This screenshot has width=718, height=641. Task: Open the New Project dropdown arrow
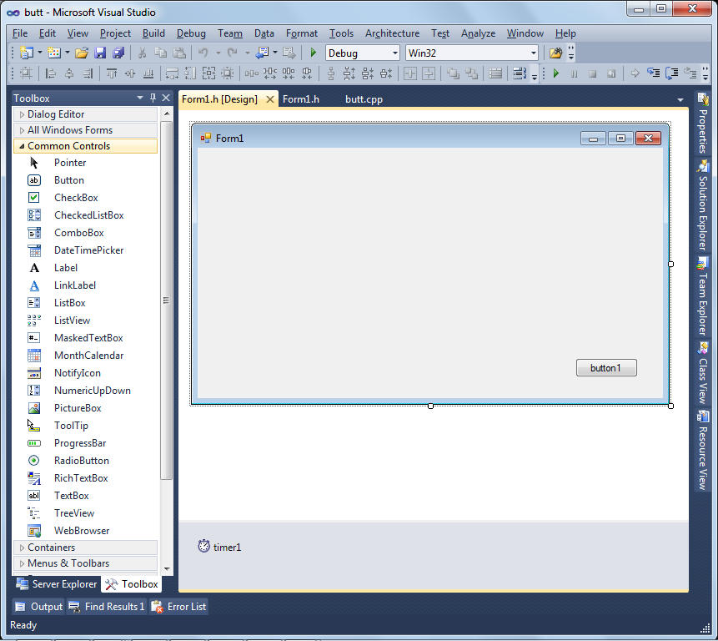40,53
